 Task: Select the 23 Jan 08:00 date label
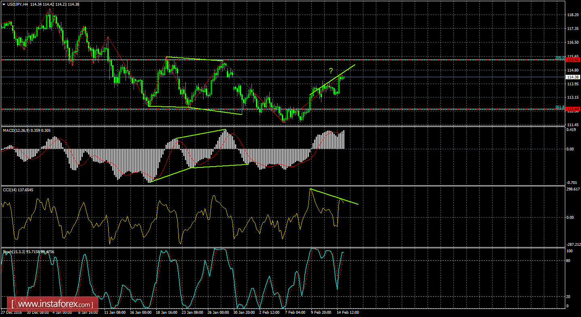pos(193,313)
